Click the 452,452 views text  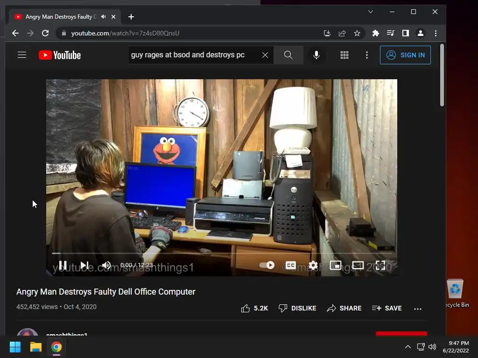pyautogui.click(x=37, y=307)
